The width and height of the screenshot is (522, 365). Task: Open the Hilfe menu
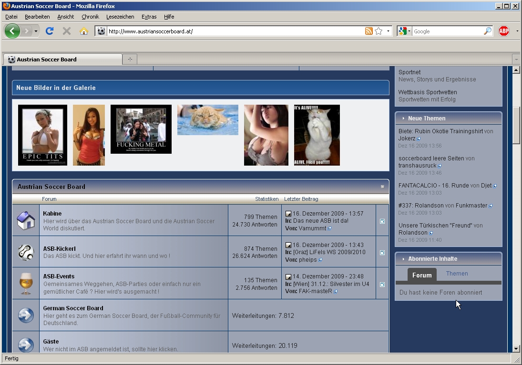point(169,17)
